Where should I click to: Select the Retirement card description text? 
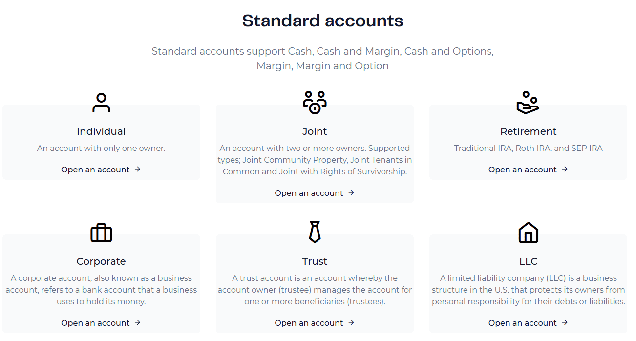(529, 148)
